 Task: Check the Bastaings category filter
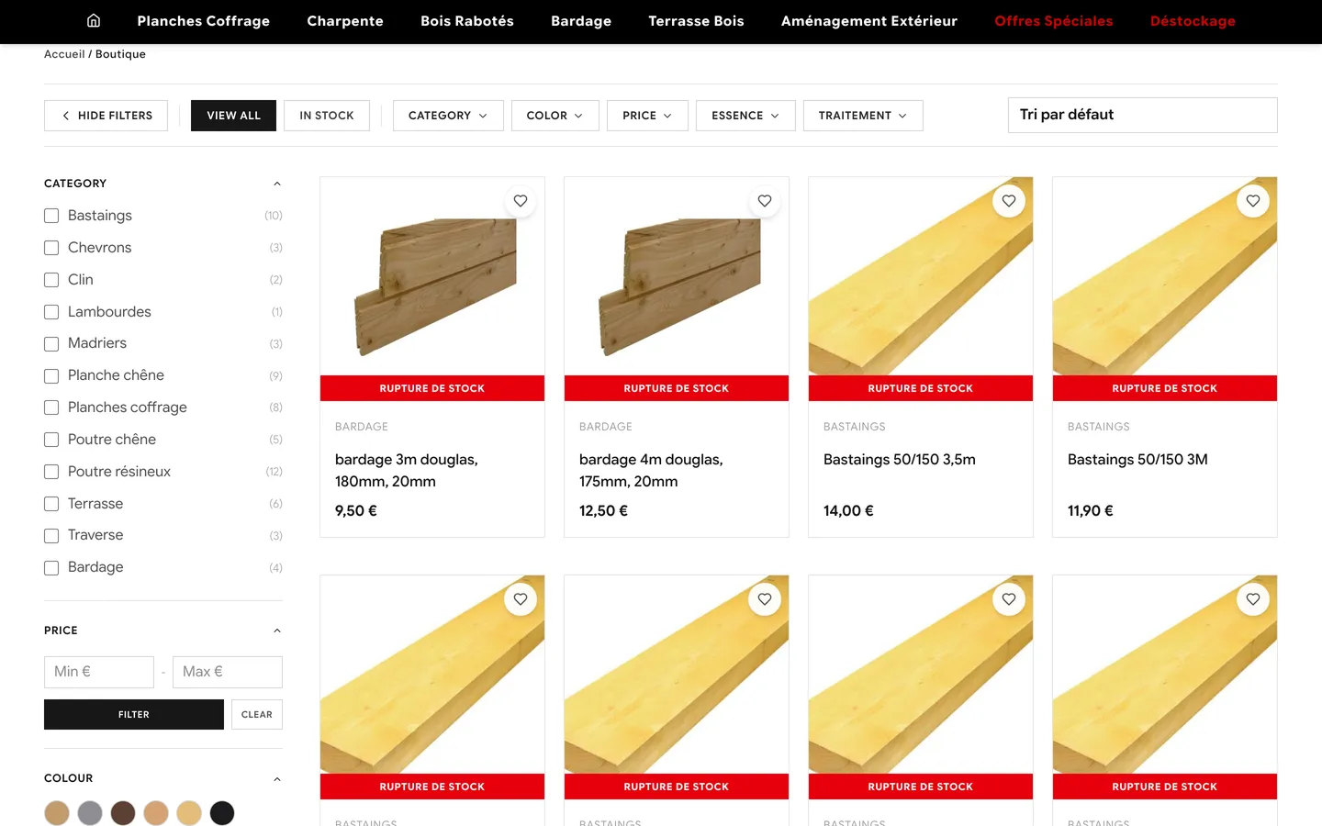point(51,216)
